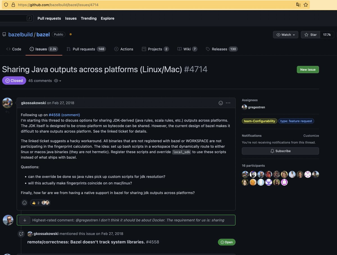Click the avatar left of highest-rated comment

tap(8, 220)
